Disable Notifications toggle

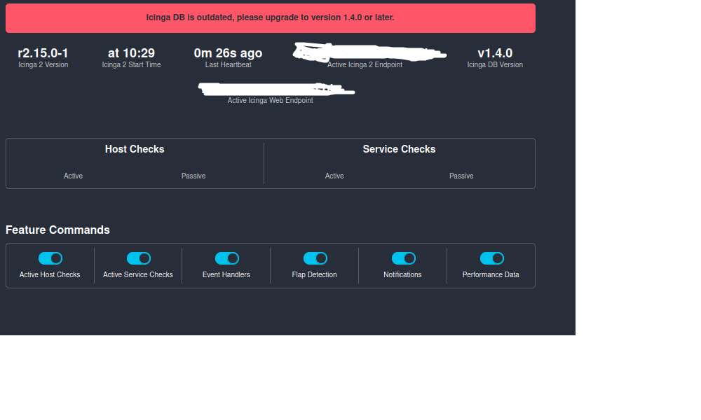[404, 258]
